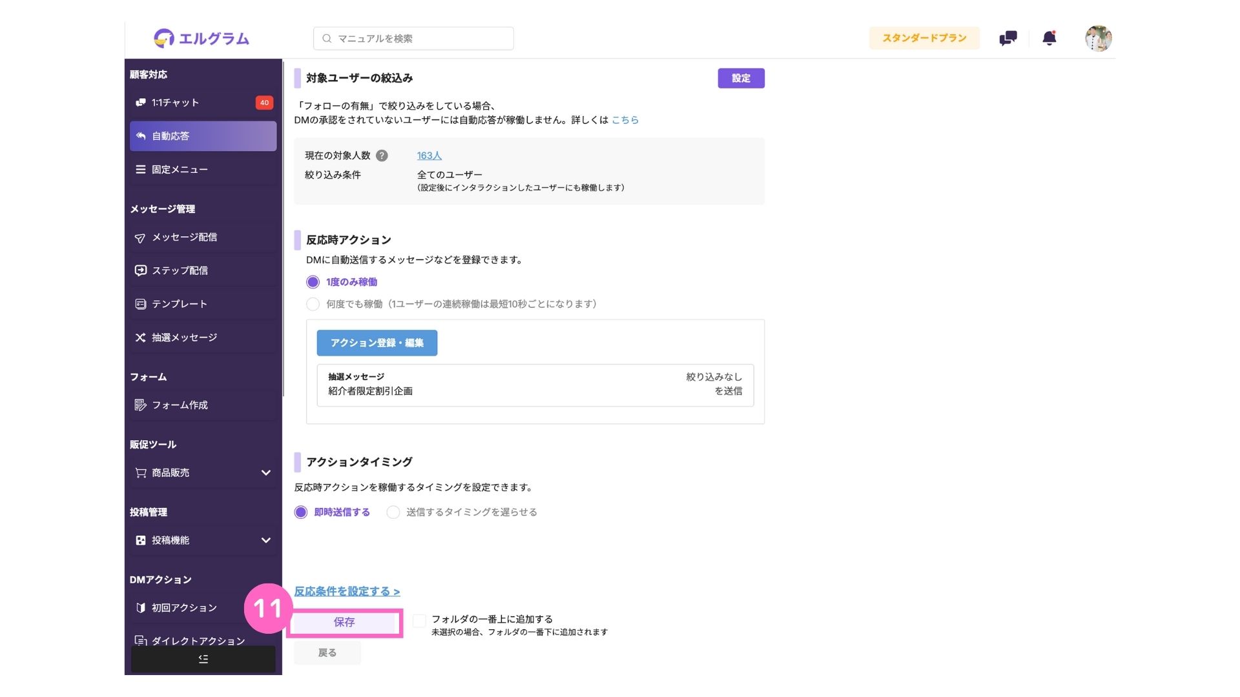Viewport: 1240px width, 697px height.
Task: Open 初回アクション menu item
Action: [x=203, y=608]
